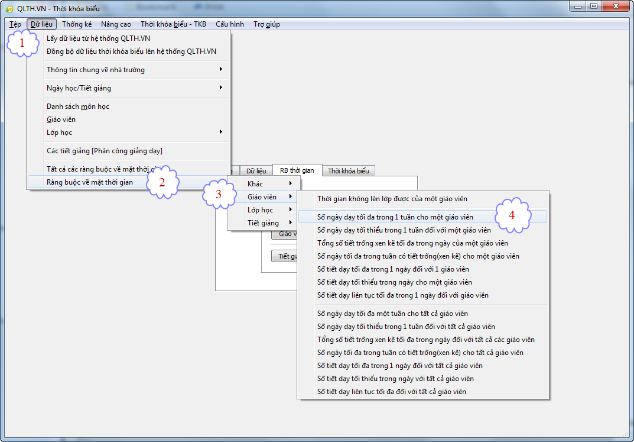Click the QLTH.VN application icon in title bar

tap(9, 8)
